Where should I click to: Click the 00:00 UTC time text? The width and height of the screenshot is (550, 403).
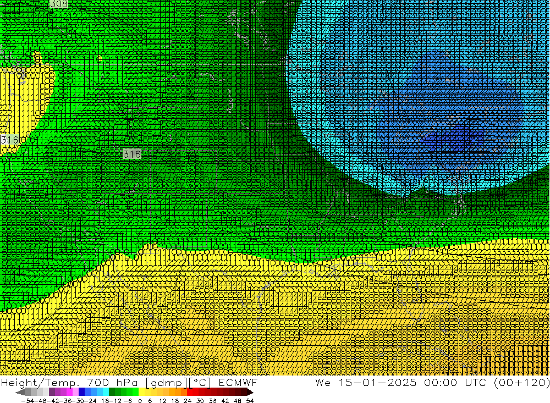[456, 382]
